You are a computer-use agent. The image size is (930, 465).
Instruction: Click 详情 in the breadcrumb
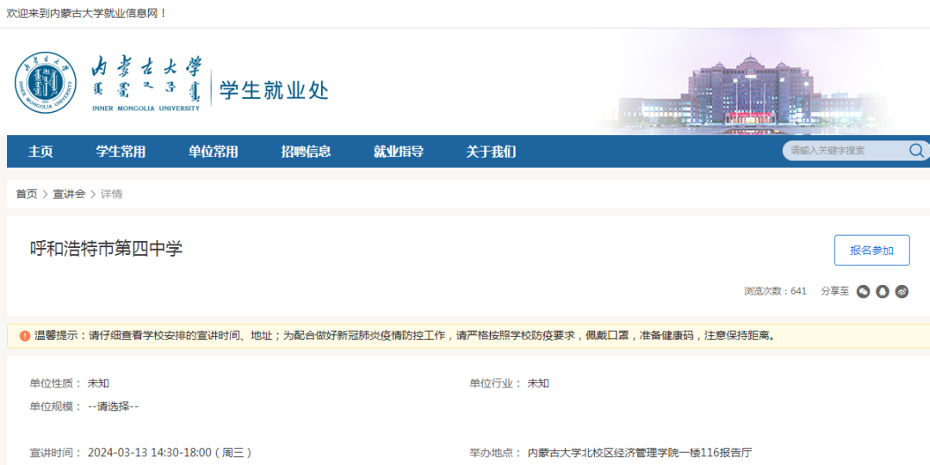pos(111,194)
